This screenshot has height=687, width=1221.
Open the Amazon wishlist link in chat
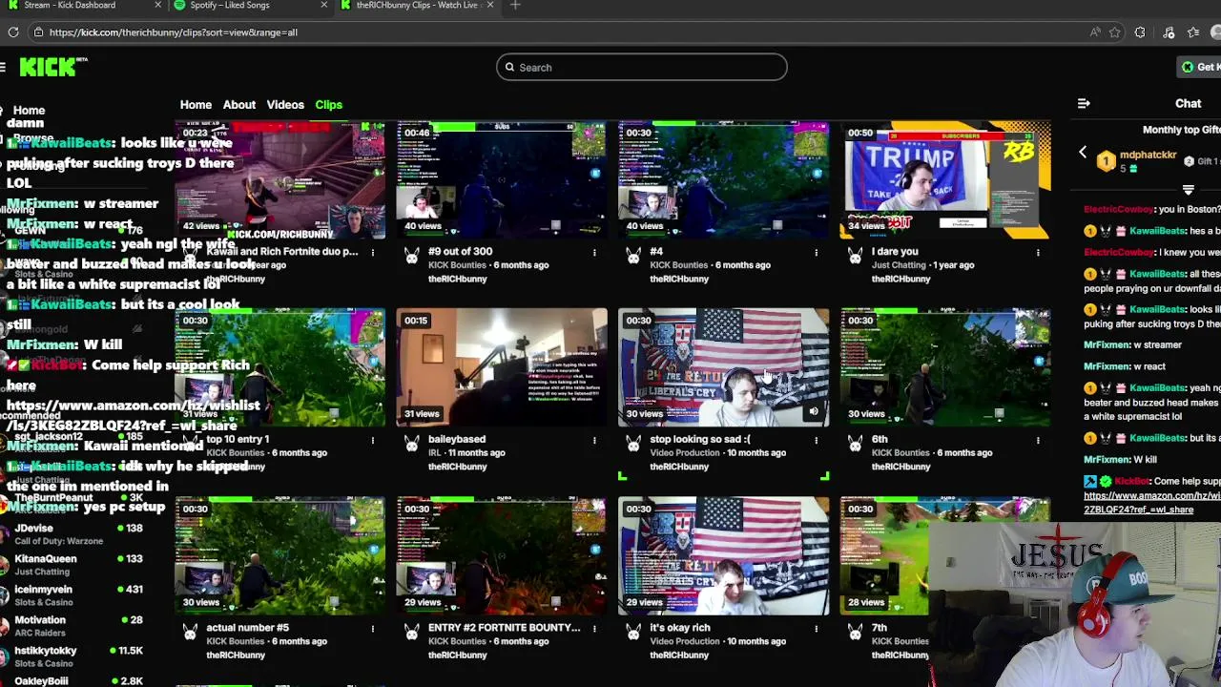(x=1151, y=502)
